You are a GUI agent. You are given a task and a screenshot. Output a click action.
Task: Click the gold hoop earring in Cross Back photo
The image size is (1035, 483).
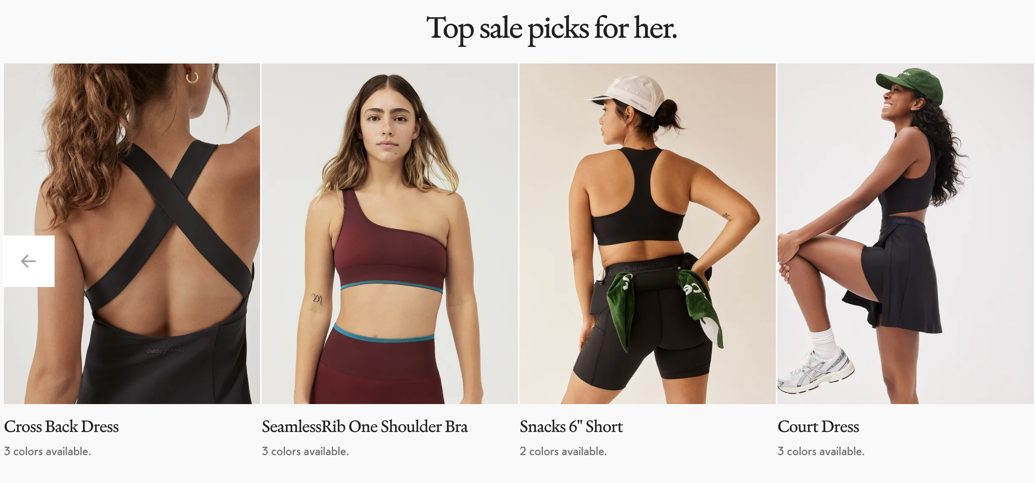click(192, 77)
